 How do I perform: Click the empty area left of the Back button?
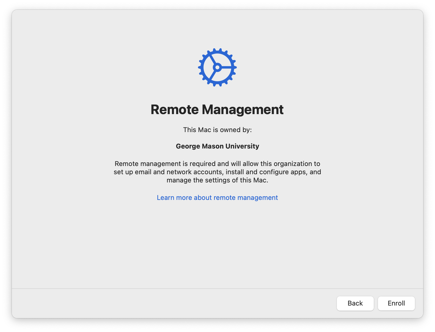[180, 303]
